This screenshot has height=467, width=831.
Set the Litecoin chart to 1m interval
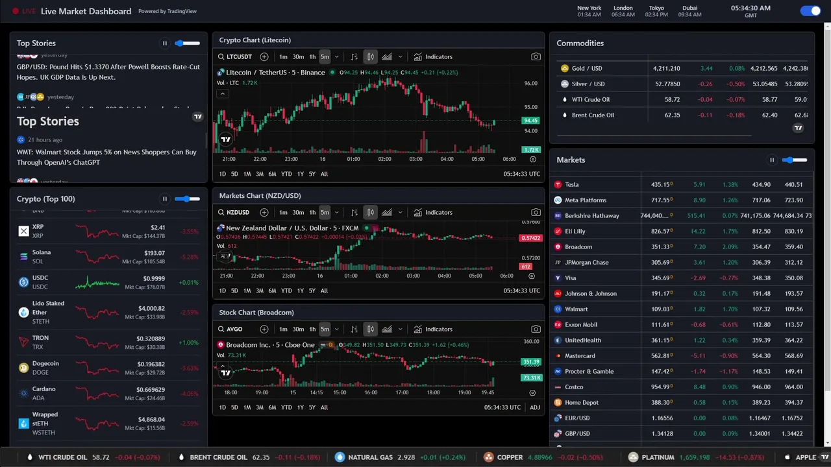pyautogui.click(x=283, y=56)
